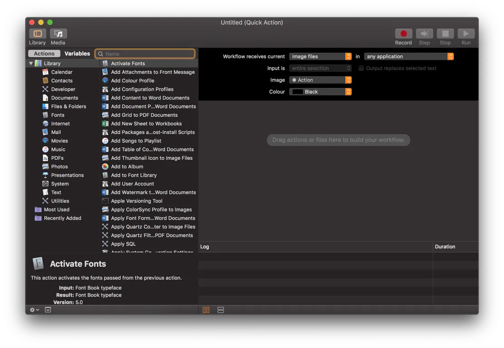The height and width of the screenshot is (348, 504).
Task: Select the PDFs category
Action: [x=57, y=158]
